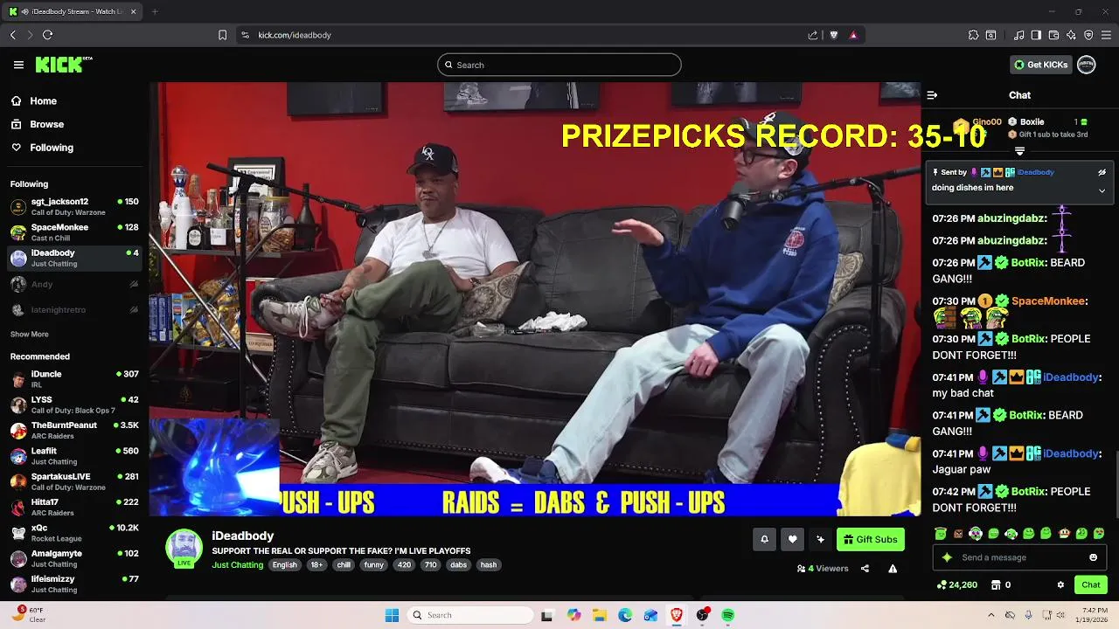Open Brave Shields lion icon
The height and width of the screenshot is (629, 1119).
point(833,35)
